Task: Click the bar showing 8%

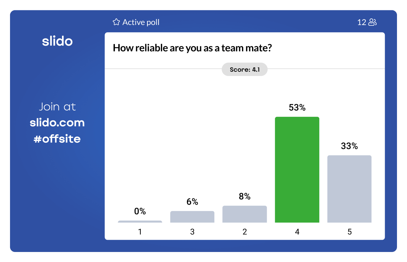Action: coord(245,214)
